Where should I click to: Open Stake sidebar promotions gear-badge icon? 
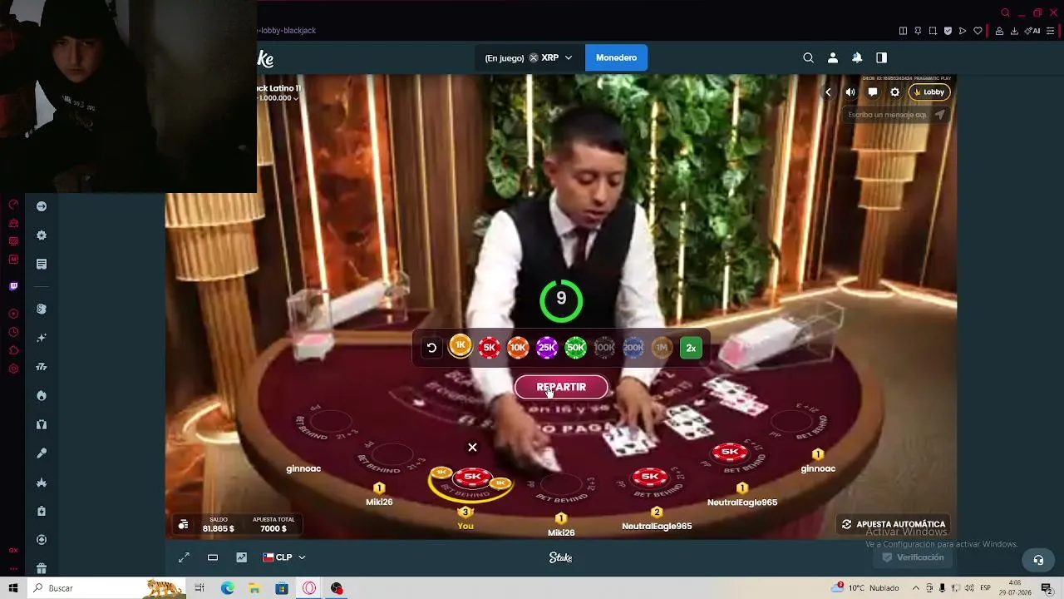tap(42, 235)
